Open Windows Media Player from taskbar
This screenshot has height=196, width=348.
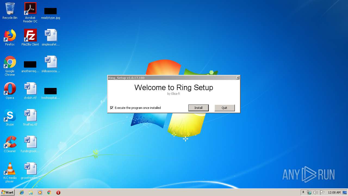[x=40, y=192]
